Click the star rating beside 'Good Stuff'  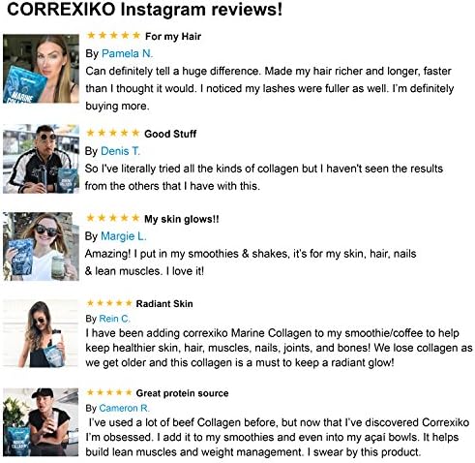113,133
